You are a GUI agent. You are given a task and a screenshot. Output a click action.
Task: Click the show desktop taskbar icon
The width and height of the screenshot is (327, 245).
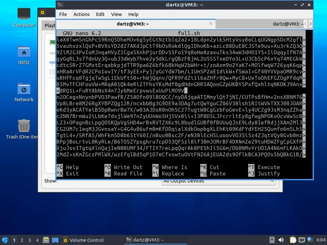coord(55,240)
